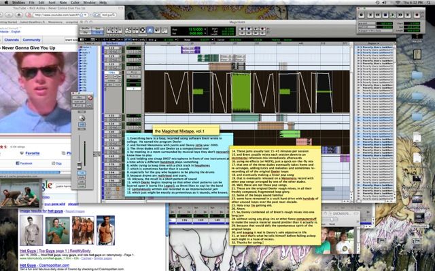Select Spot edit mode in Pro Tools
The height and width of the screenshot is (271, 435).
tap(98, 28)
